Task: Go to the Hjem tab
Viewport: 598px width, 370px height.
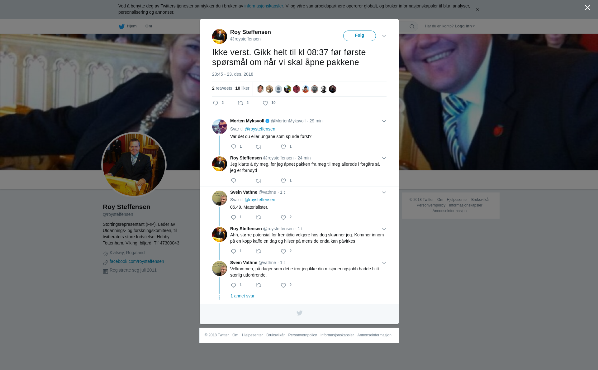Action: click(x=128, y=26)
